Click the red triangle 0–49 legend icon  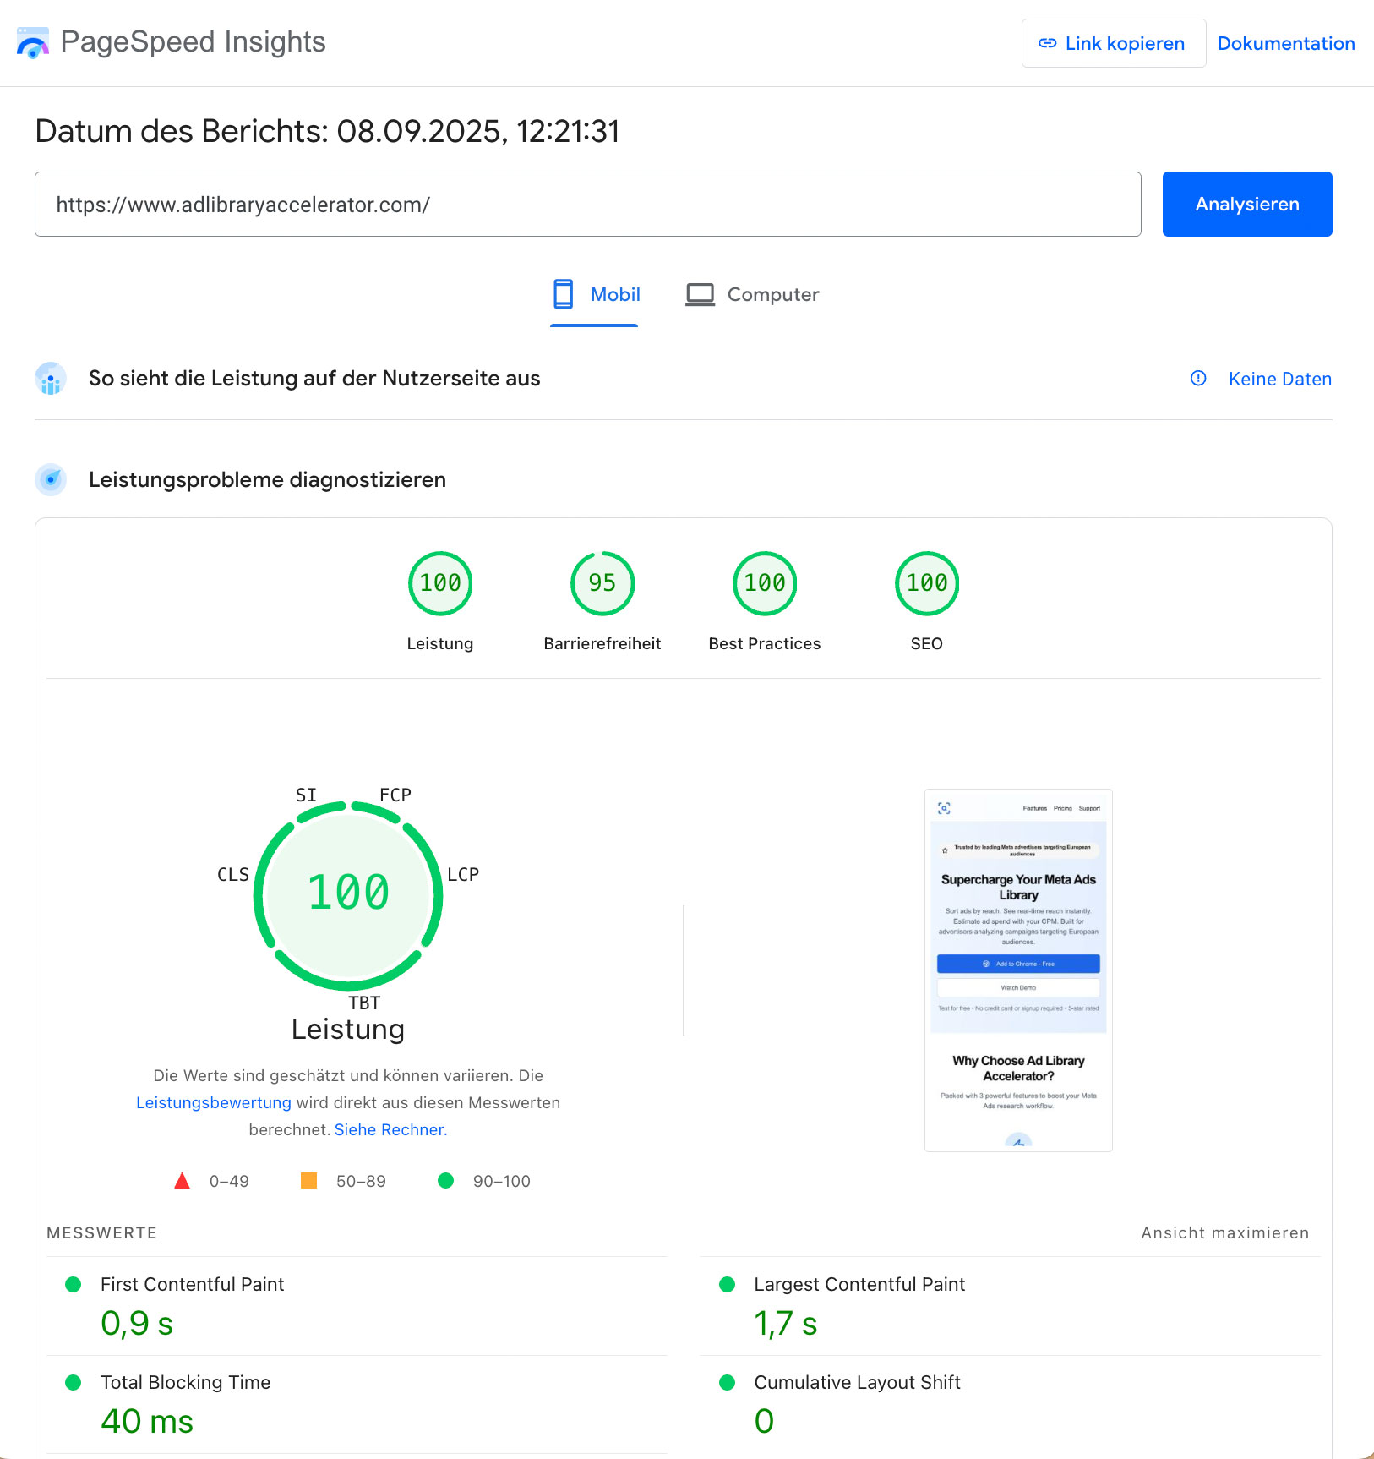(x=182, y=1181)
